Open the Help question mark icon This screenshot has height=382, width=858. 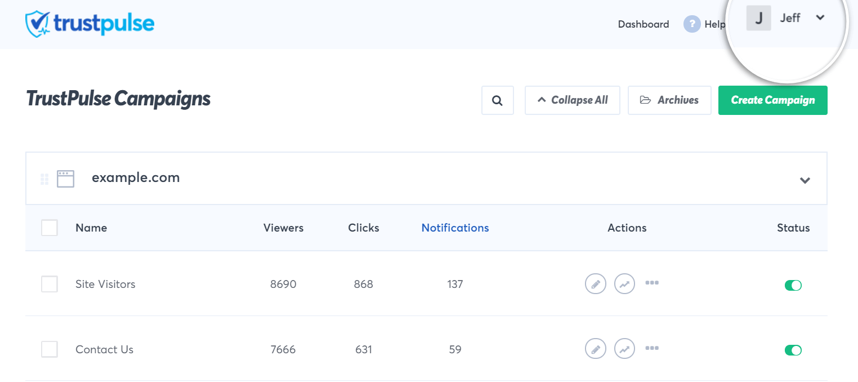coord(692,24)
